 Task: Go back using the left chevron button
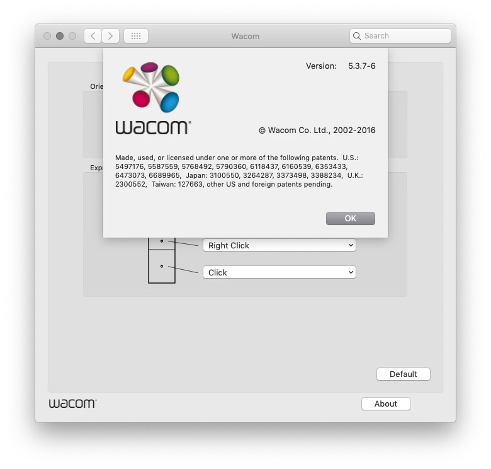[93, 36]
